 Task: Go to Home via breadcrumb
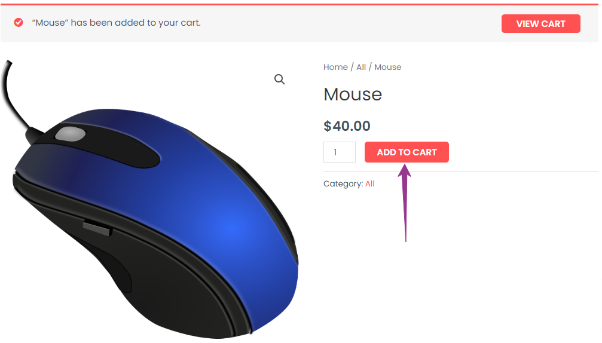(335, 67)
